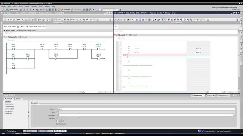Click the Go offline button
Image resolution: width=243 pixels, height=136 pixels.
(x=76, y=9)
